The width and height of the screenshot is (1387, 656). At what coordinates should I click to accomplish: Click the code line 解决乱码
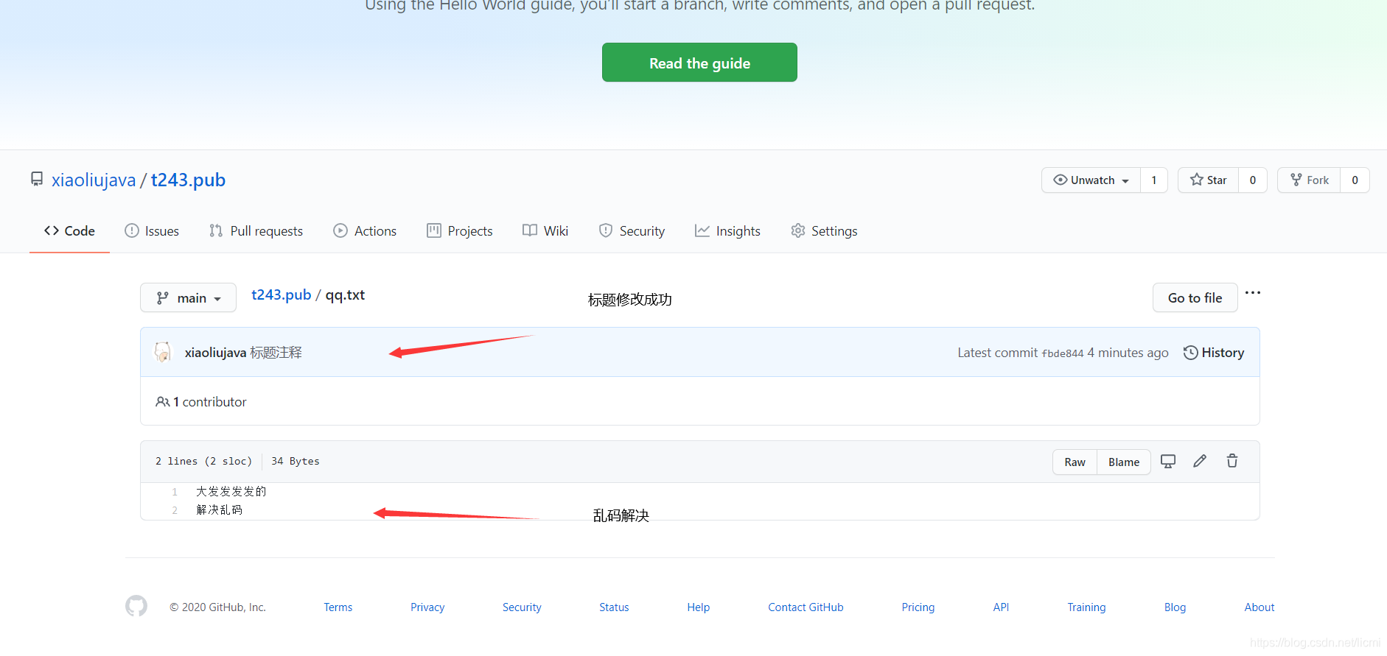point(219,509)
